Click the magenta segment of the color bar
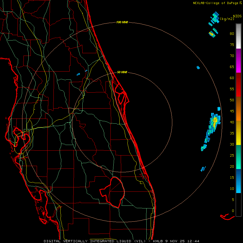 pos(238,61)
